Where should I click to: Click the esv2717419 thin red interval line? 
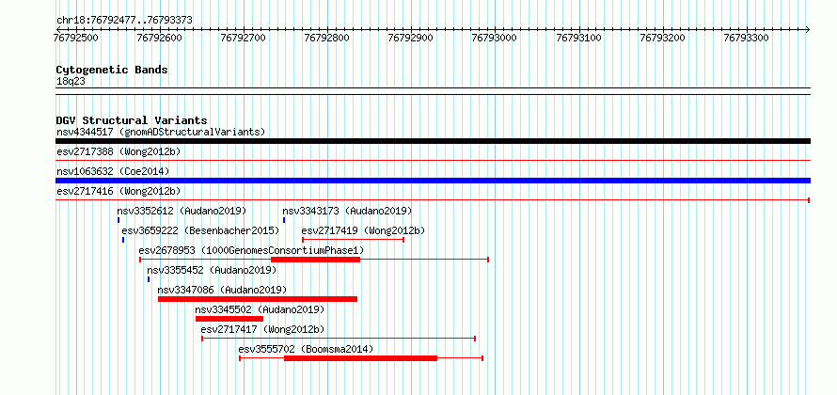pos(353,240)
